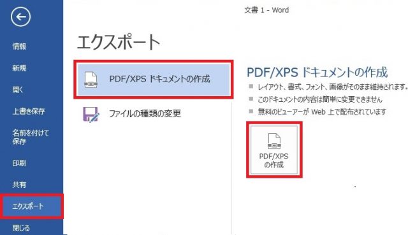Click the document icon inside PDF/XPSの作成 button
Screen dimensions: 408x235
[274, 141]
